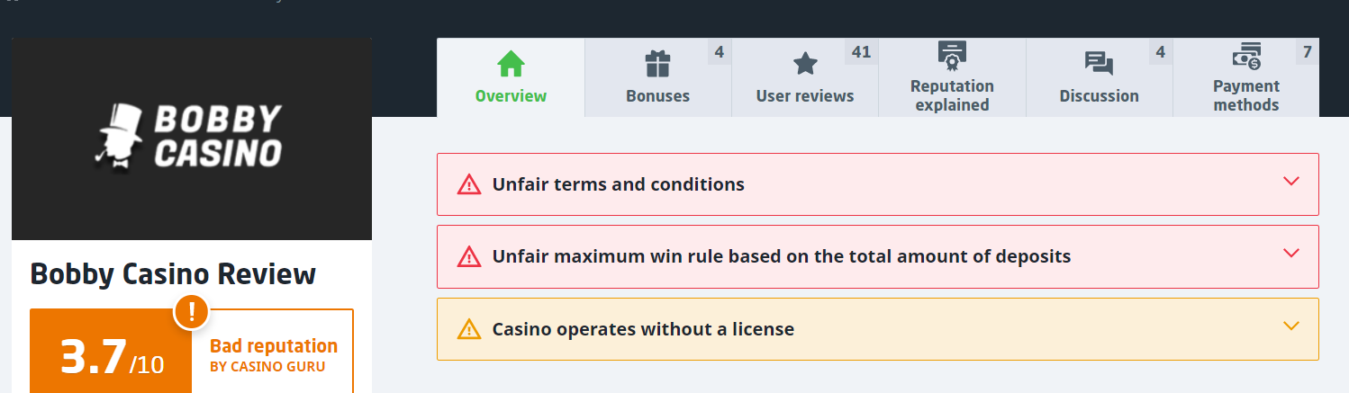Click the Bobby Casino Review heading
Screen dimensions: 1349x393
(173, 273)
